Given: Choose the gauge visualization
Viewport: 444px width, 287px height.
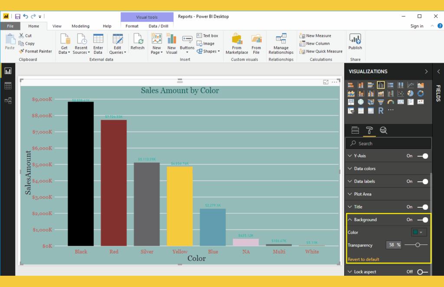Looking at the screenshot, I should point(391,102).
